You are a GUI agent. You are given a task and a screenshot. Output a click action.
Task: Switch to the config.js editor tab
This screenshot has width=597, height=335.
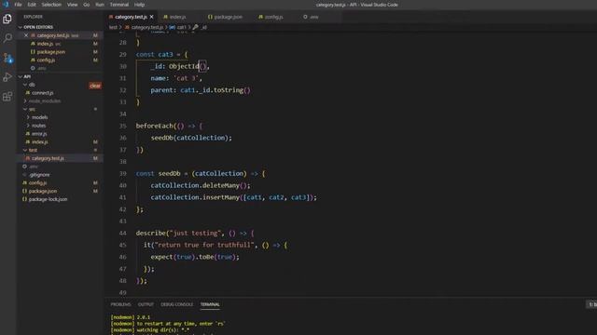pos(273,17)
